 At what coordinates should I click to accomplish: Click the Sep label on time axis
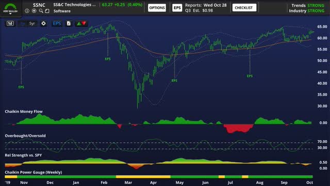coord(284,182)
